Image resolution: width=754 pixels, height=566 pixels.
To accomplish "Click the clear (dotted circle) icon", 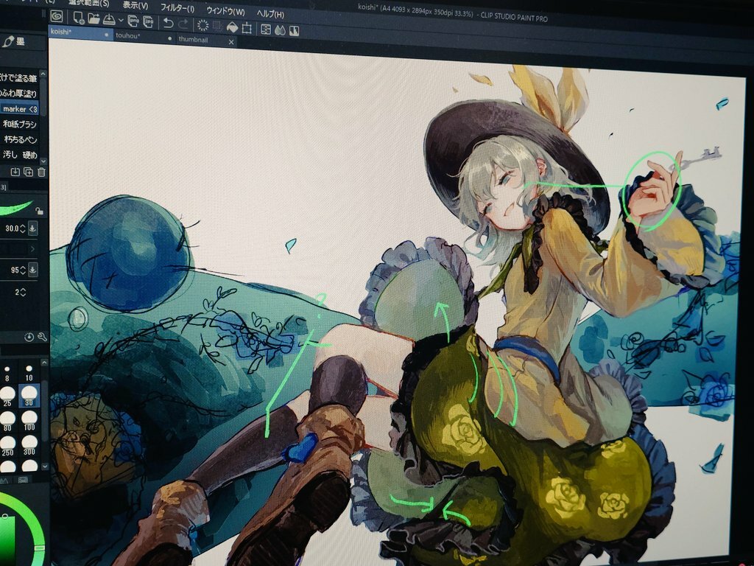I will coord(203,25).
